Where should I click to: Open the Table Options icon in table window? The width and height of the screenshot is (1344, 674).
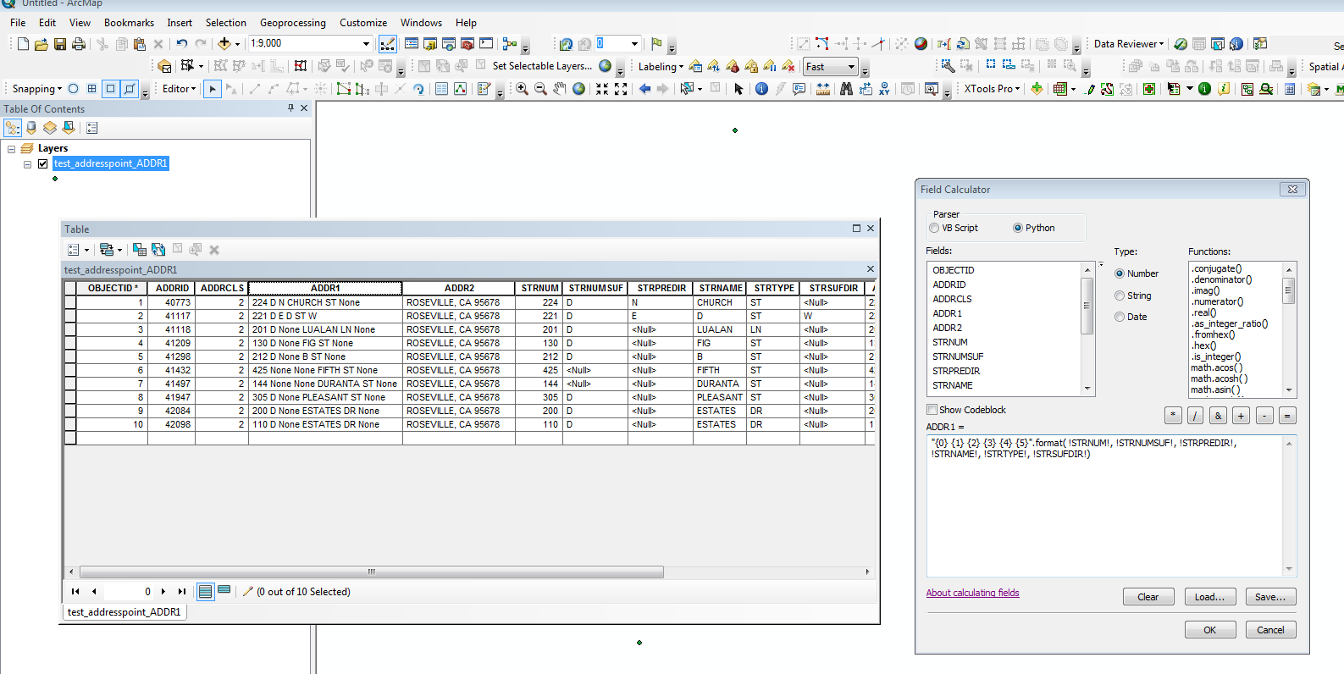pos(75,250)
